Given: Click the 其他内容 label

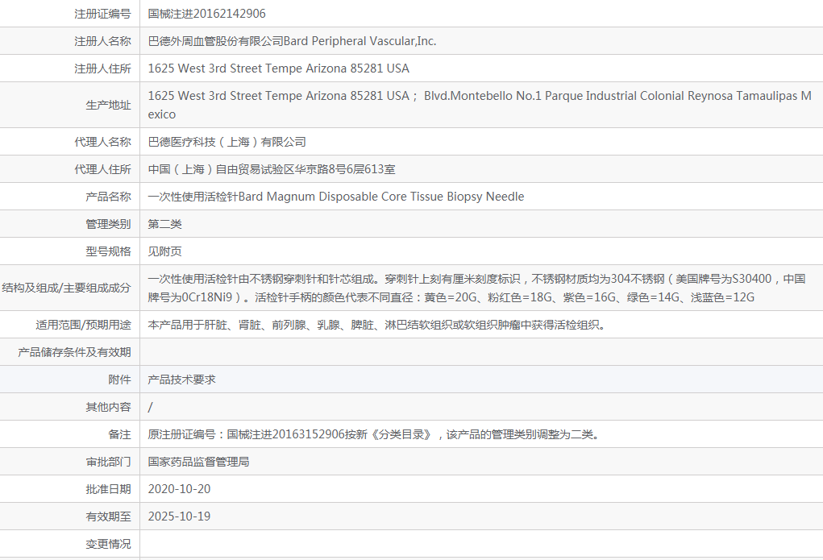Looking at the screenshot, I should click(109, 407).
